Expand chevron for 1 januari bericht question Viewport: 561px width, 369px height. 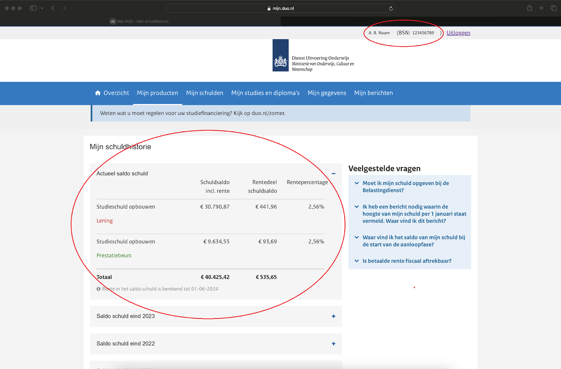(357, 207)
